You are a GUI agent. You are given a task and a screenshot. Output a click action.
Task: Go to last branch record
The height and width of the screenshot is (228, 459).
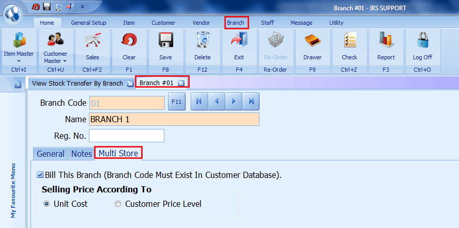coord(251,102)
